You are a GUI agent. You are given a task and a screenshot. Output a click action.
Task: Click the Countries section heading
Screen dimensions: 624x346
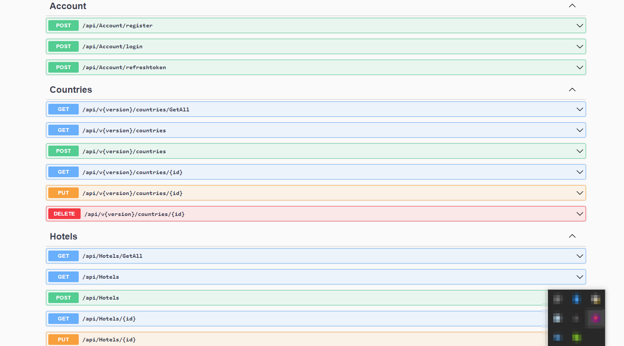click(x=71, y=90)
